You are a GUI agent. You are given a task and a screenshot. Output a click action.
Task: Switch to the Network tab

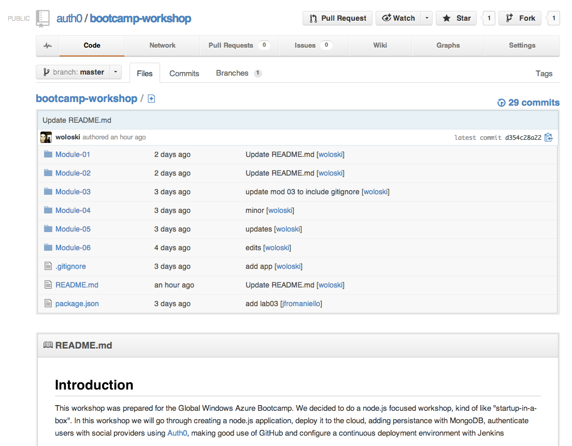click(x=162, y=46)
